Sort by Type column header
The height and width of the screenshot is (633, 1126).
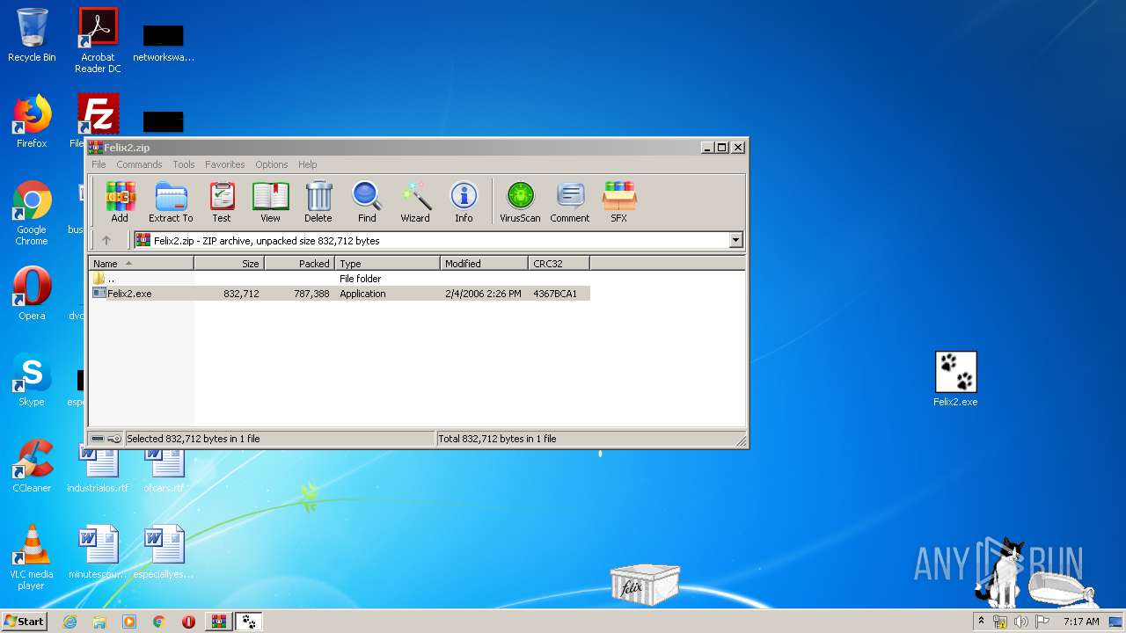click(387, 263)
